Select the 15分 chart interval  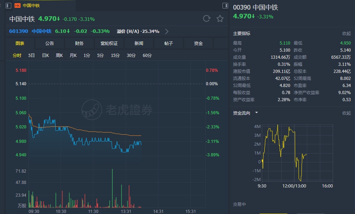[x=115, y=56]
